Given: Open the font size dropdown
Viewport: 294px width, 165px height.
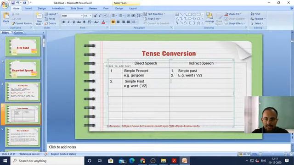Looking at the screenshot, I should point(90,16).
